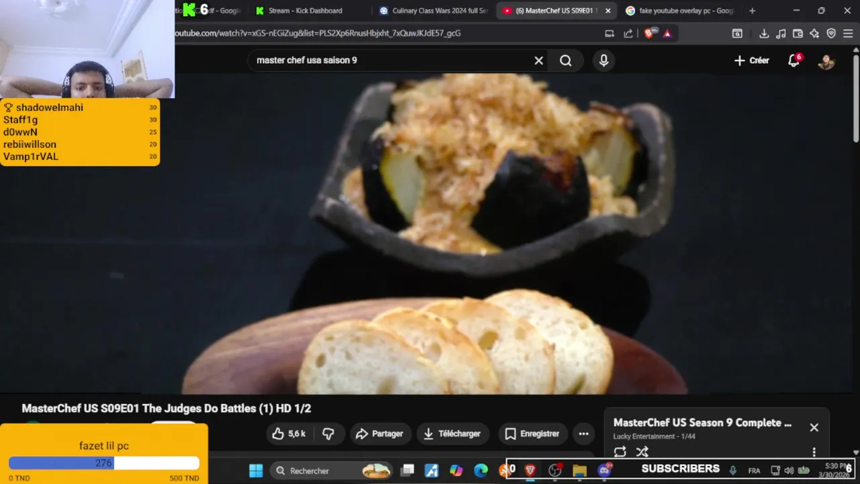
Task: Open the Brave VPN shield icon
Action: click(x=831, y=33)
